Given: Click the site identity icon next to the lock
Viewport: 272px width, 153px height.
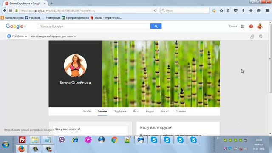Looking at the screenshot, I should click(x=11, y=11).
